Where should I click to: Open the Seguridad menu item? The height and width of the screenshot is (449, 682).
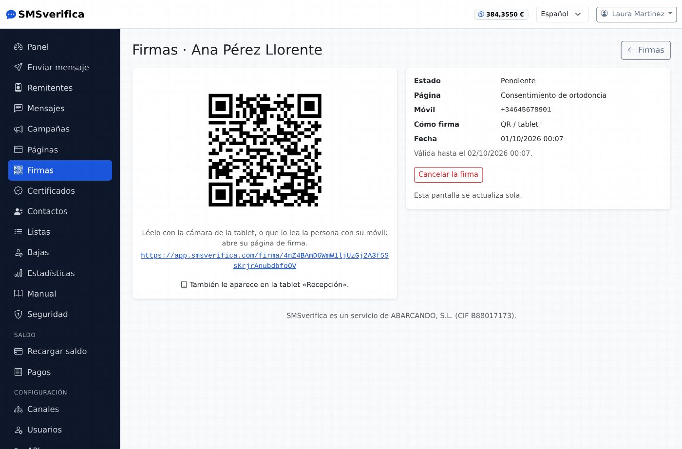[60, 314]
